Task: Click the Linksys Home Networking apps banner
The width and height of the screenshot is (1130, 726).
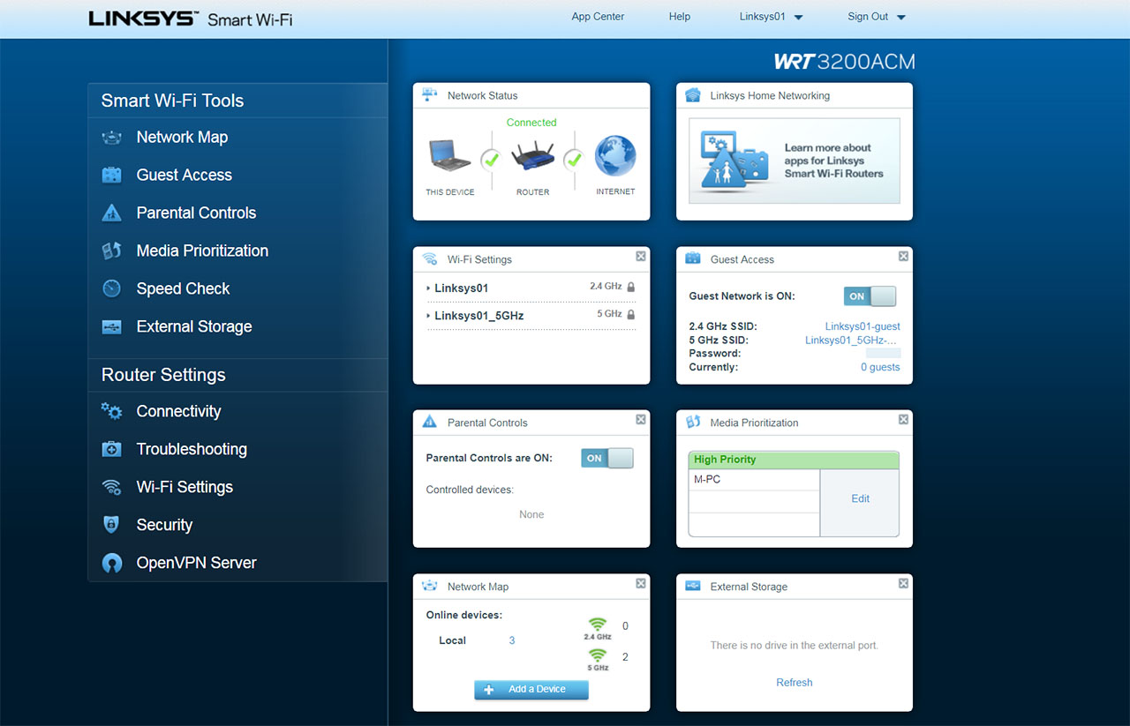Action: click(x=795, y=161)
